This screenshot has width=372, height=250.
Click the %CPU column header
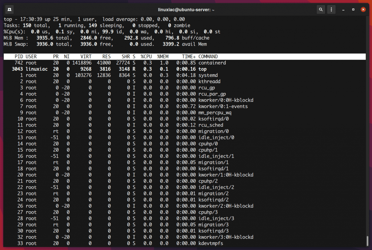click(x=146, y=57)
